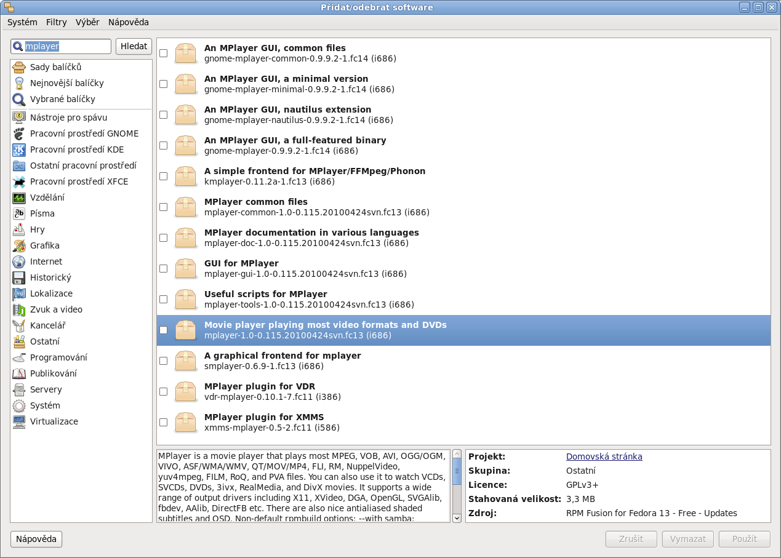Screen dimensions: 781x558
Task: Click the Nápověda button at bottom left
Action: 36,539
